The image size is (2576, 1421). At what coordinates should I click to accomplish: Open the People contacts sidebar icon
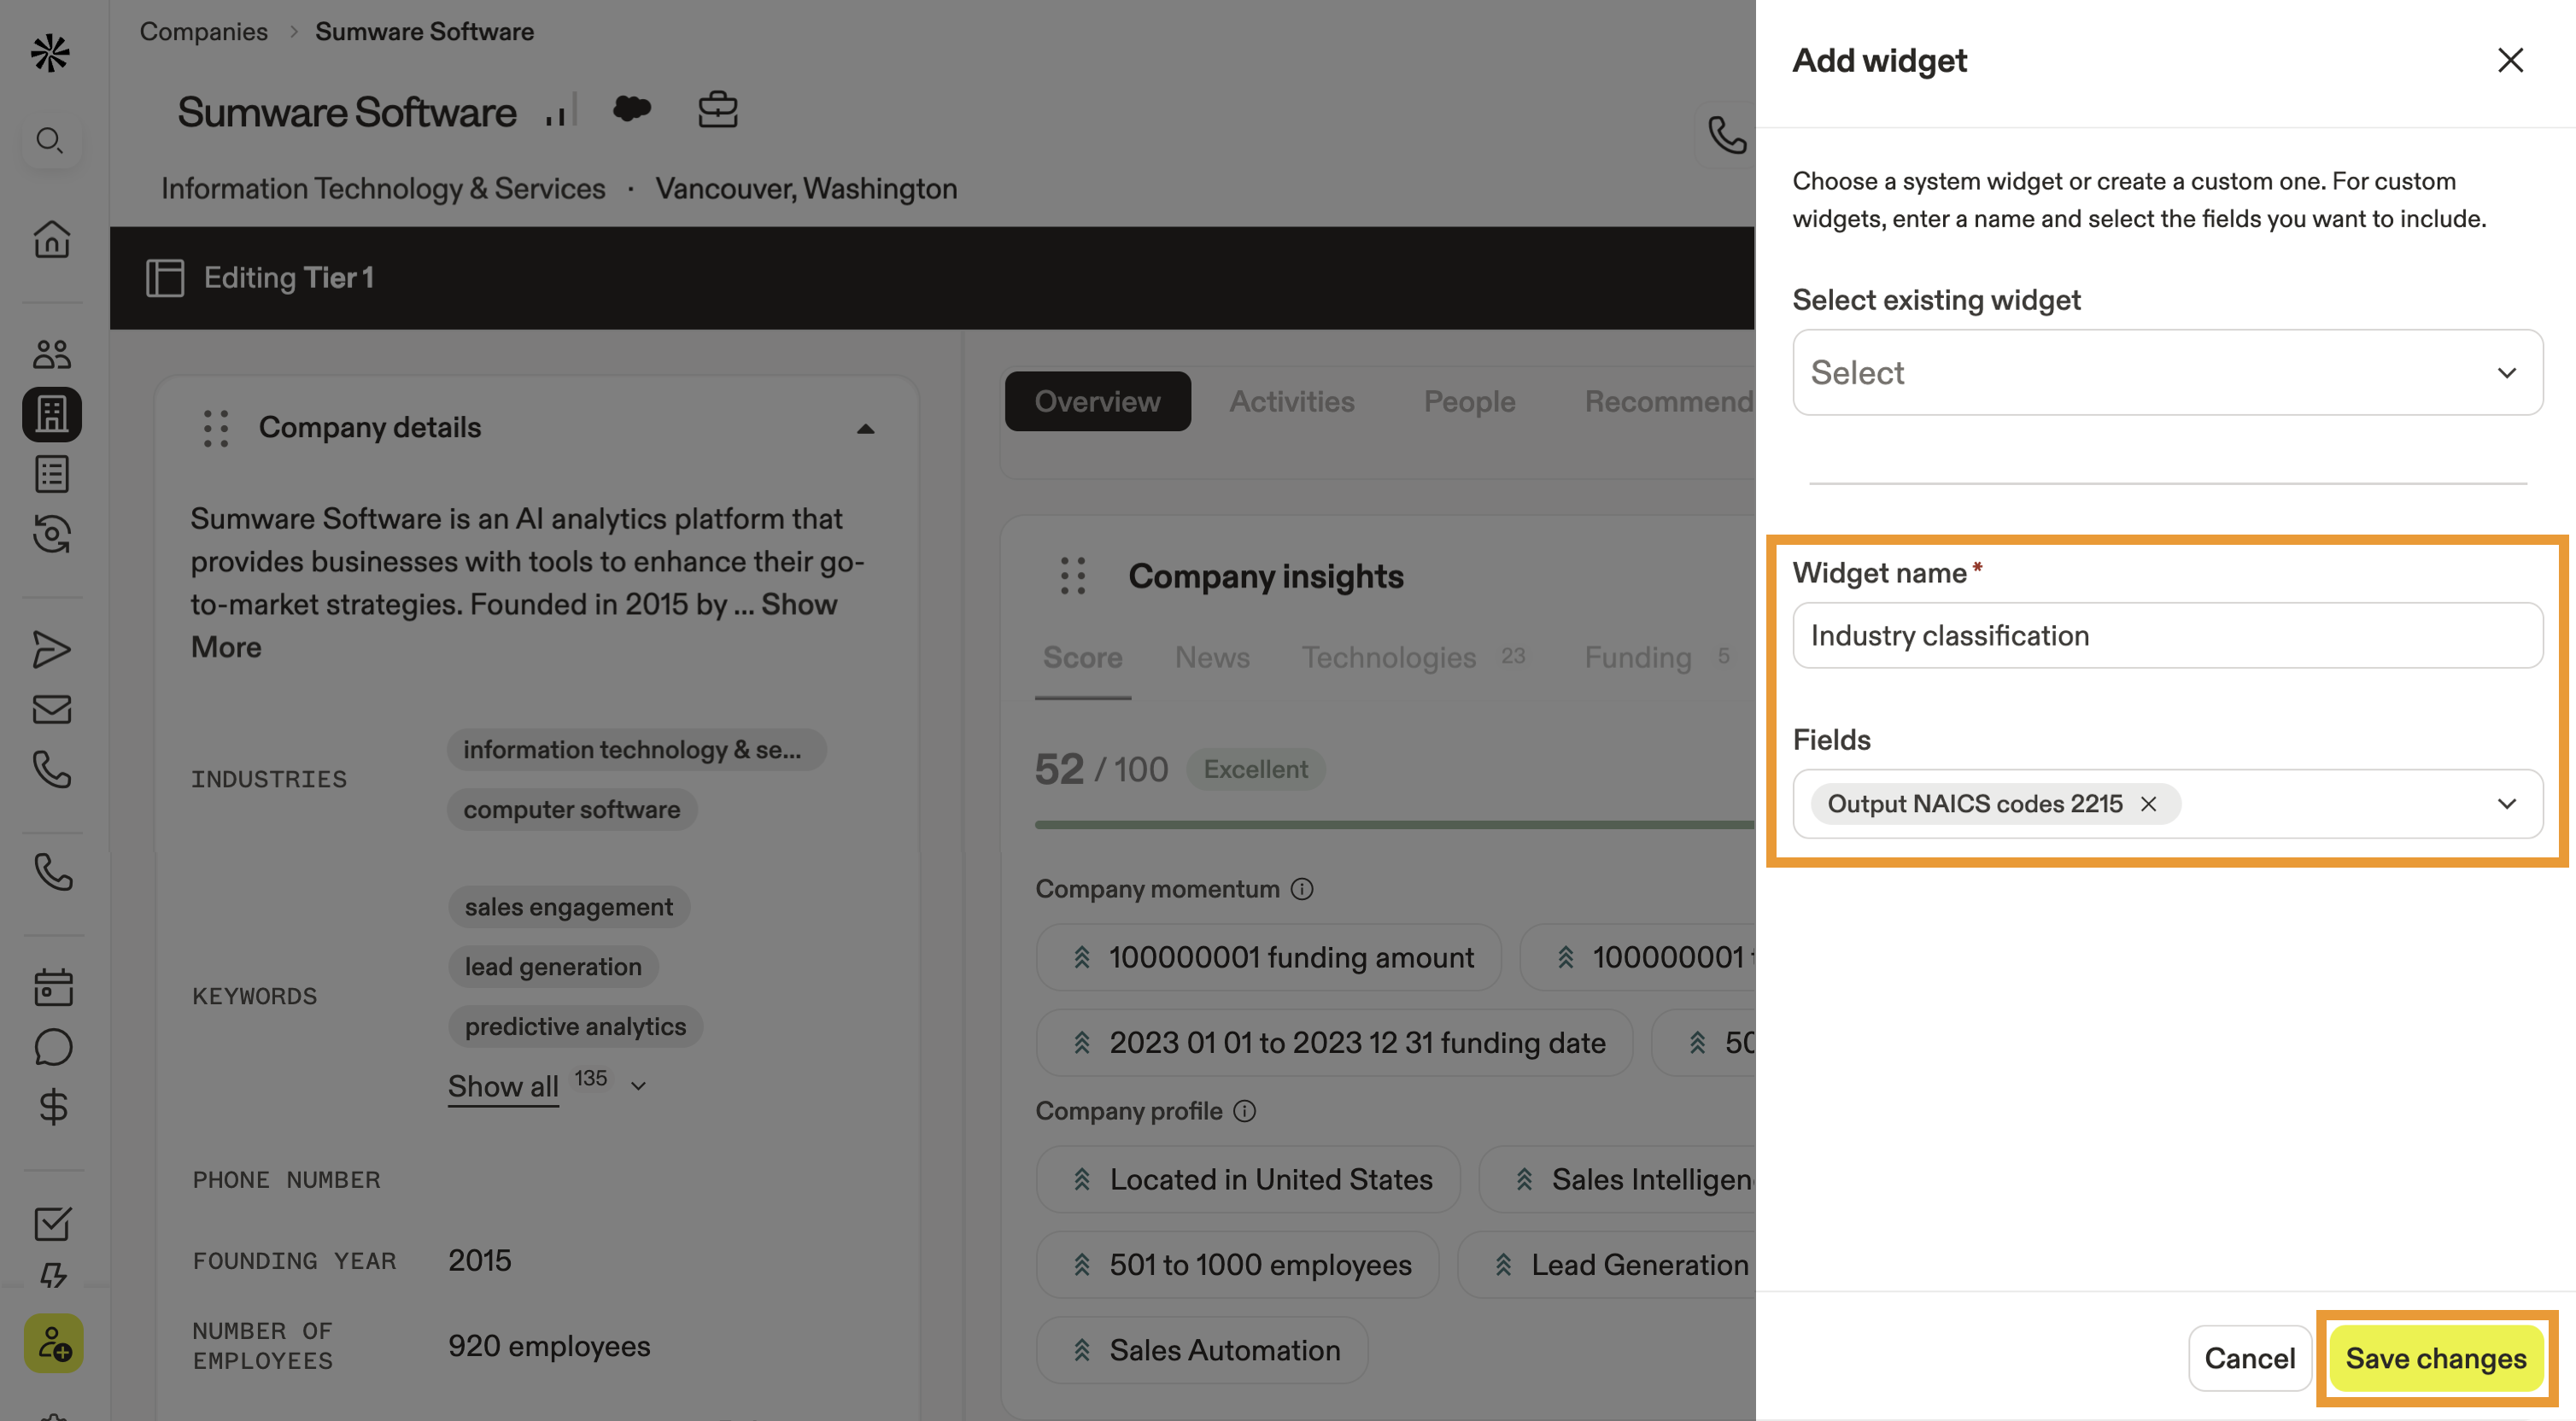click(x=52, y=353)
